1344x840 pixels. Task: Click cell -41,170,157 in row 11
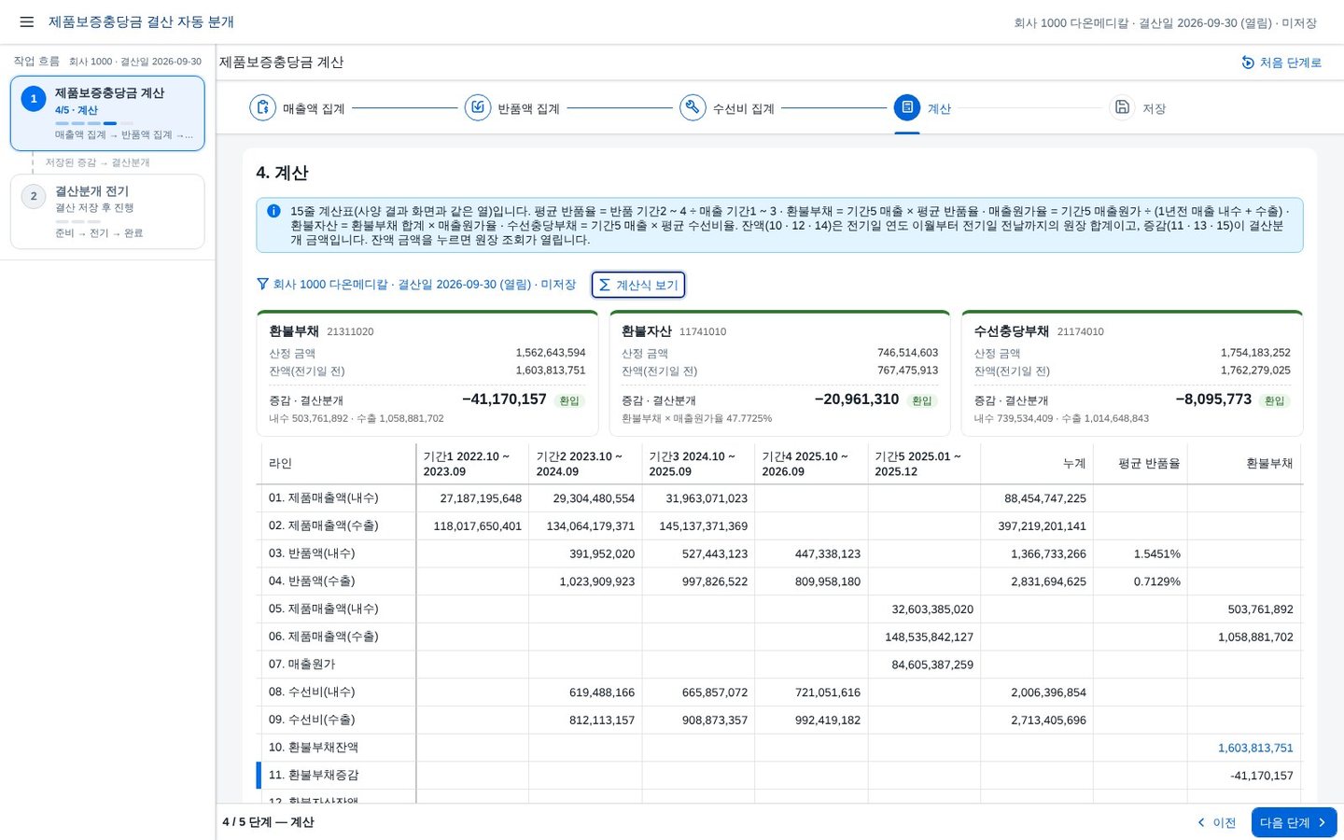(x=1262, y=776)
